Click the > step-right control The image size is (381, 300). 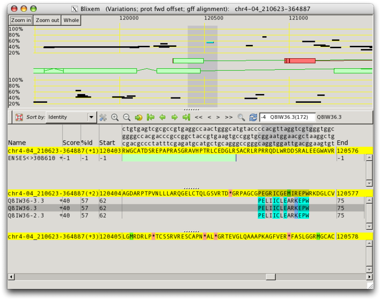218,117
